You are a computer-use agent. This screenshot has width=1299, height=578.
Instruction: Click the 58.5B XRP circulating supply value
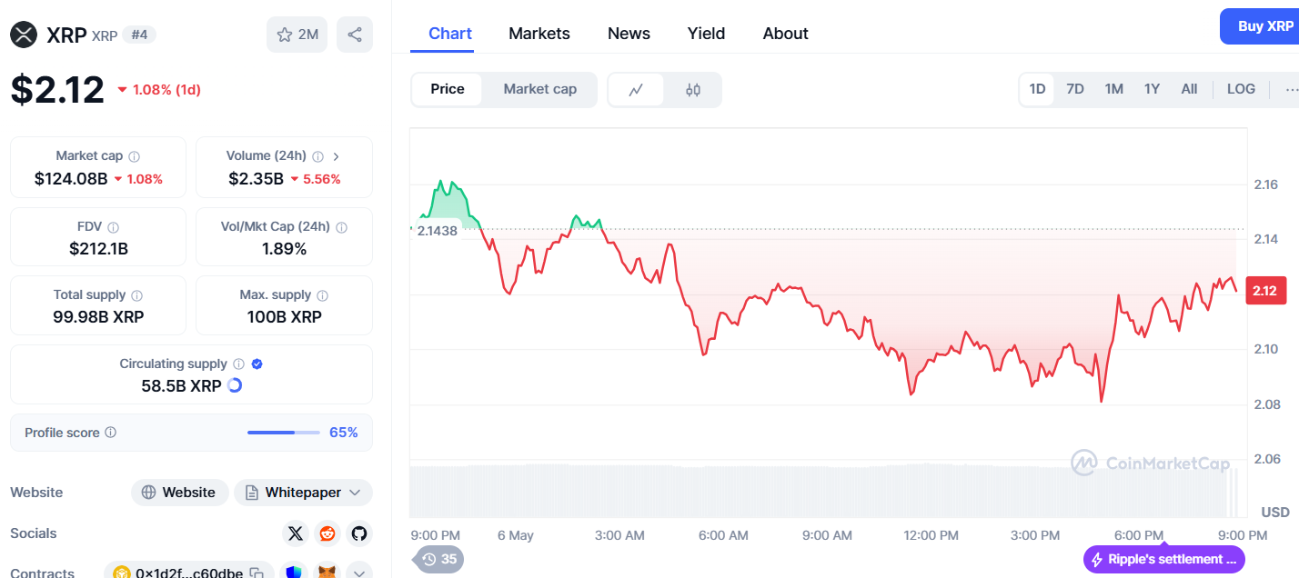[x=182, y=385]
